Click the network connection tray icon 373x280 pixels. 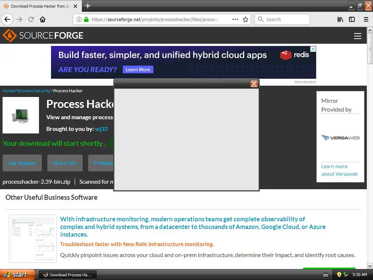point(346,275)
